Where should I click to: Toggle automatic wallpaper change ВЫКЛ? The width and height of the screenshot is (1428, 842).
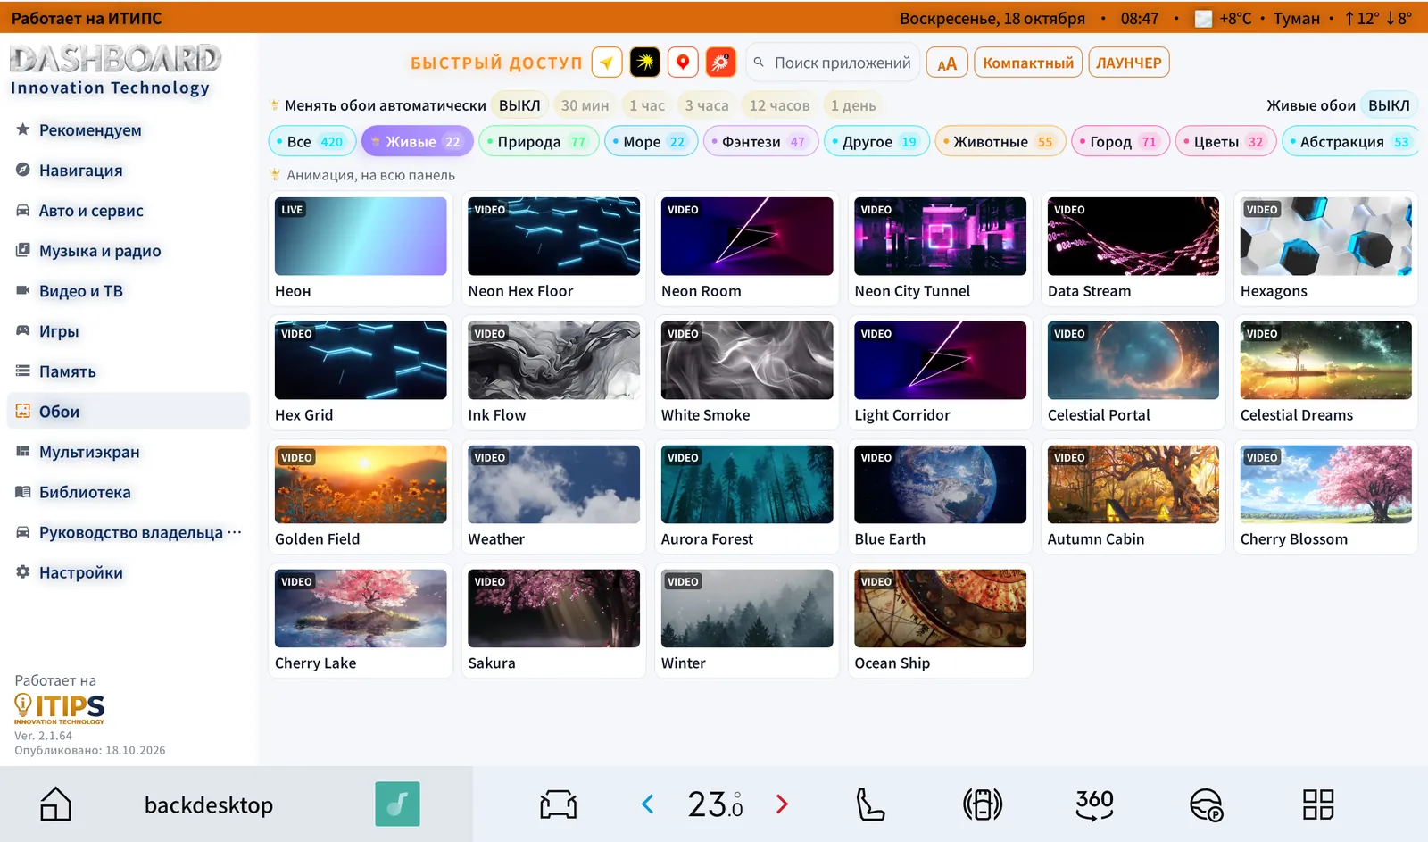tap(519, 105)
